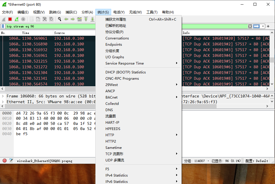275x184 pixels.
Task: Open the 帮助(H) menu
Action: pos(168,12)
